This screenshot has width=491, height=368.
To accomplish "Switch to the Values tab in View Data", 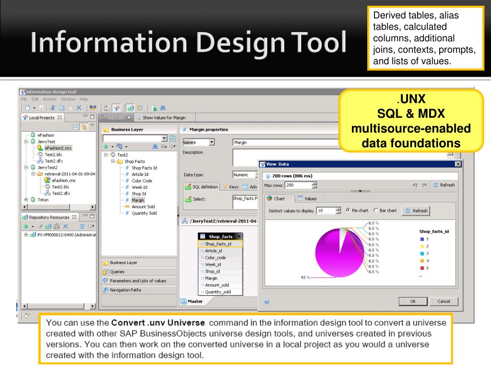I will point(307,198).
